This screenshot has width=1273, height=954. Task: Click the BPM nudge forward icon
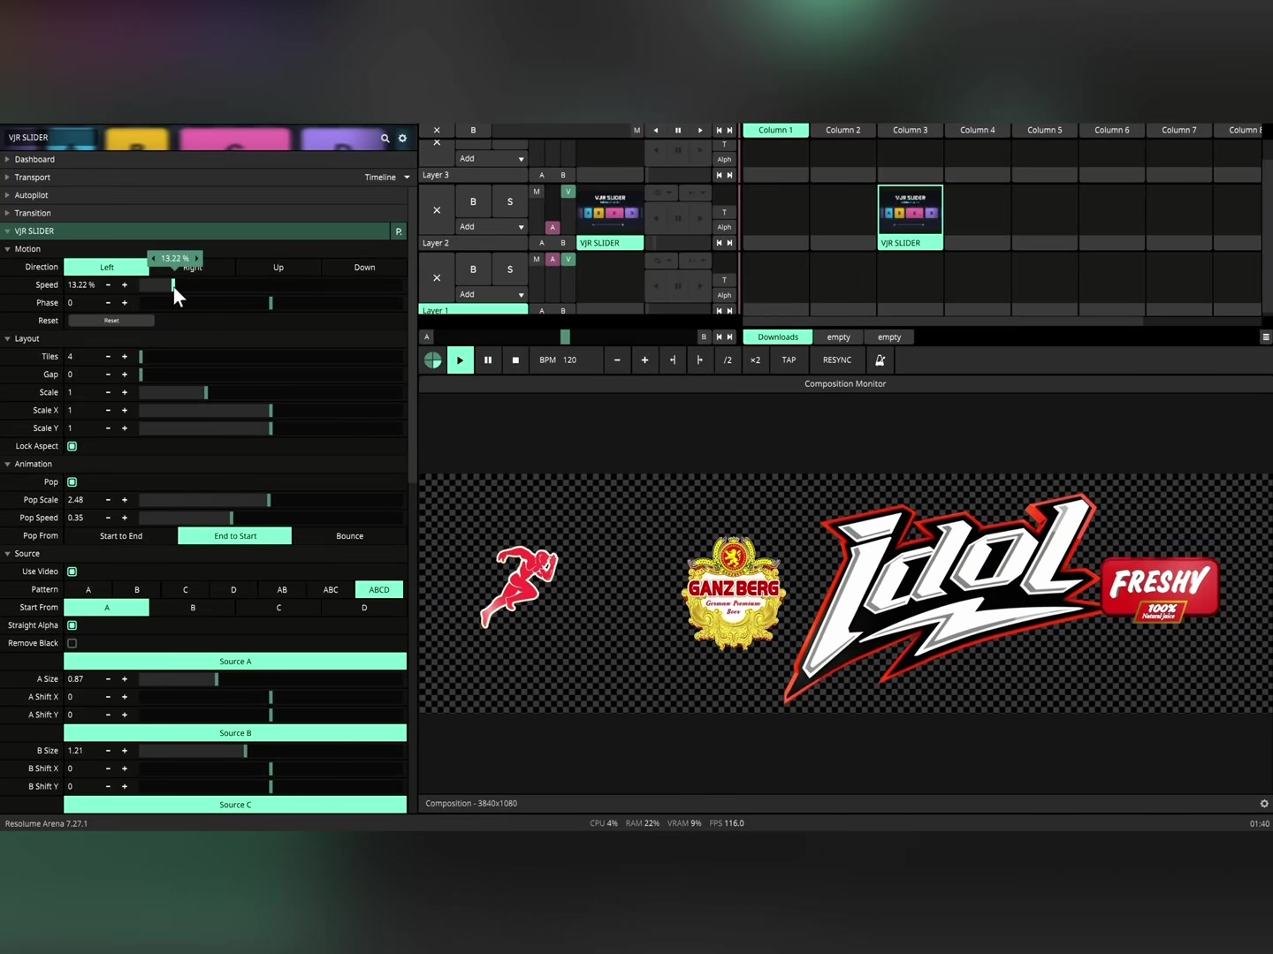700,360
